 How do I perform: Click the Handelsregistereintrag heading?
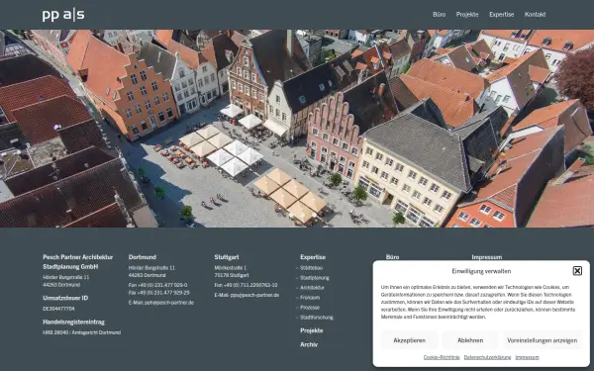coord(74,323)
